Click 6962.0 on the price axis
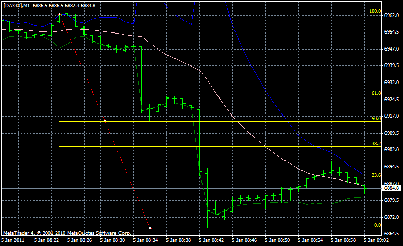This screenshot has height=246, width=403. click(x=392, y=15)
